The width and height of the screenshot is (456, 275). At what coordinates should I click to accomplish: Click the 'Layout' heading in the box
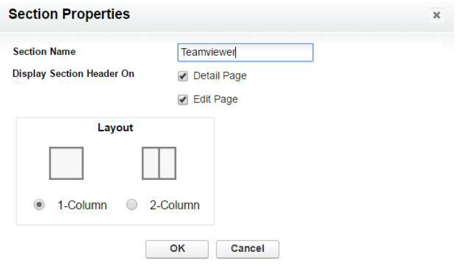(115, 127)
